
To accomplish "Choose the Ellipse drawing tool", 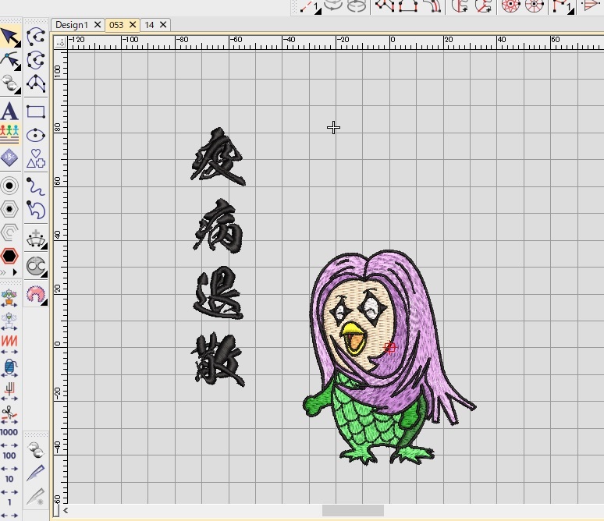I will tap(36, 135).
